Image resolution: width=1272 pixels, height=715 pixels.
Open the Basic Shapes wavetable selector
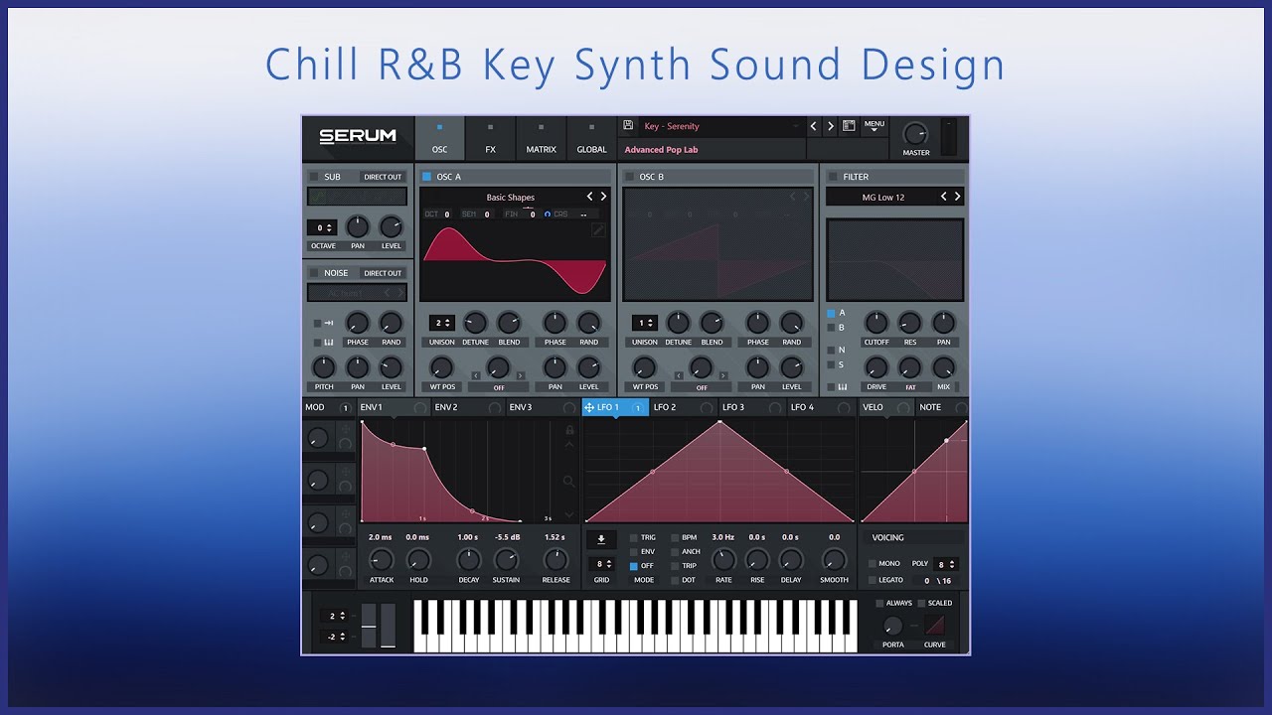511,198
